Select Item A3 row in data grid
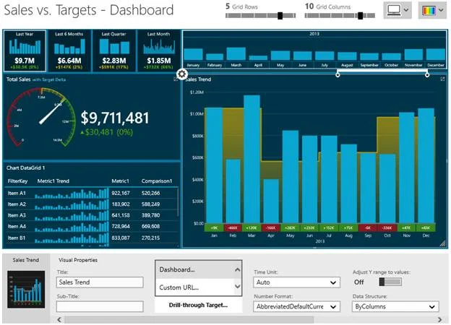The width and height of the screenshot is (451, 325). (92, 215)
